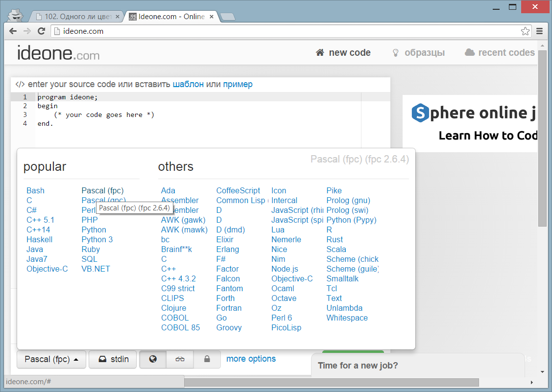Click the 'шаблон' template link
552x392 pixels.
[x=188, y=84]
